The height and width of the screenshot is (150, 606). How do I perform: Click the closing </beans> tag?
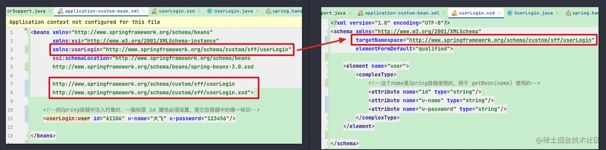pos(43,136)
